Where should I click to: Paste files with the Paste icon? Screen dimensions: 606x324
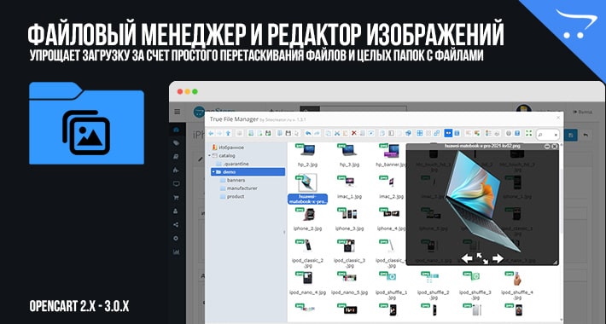pyautogui.click(x=346, y=133)
